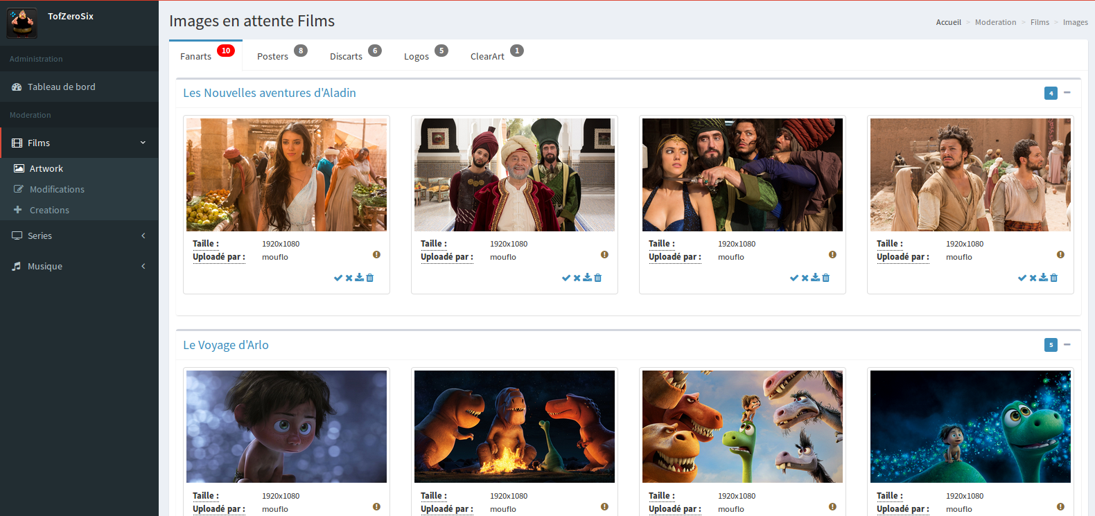Download the Aladin fanart with the knife scene
The image size is (1095, 516).
[815, 278]
